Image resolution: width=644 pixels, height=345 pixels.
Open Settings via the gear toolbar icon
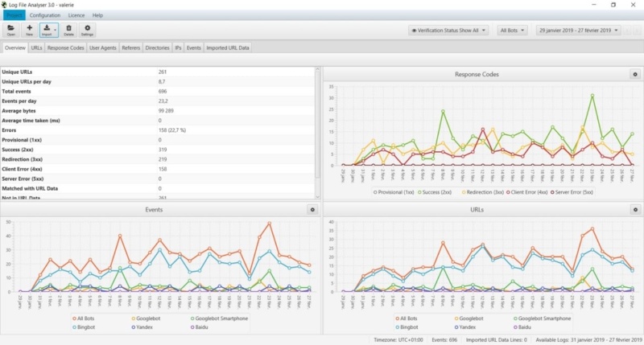[x=88, y=29]
